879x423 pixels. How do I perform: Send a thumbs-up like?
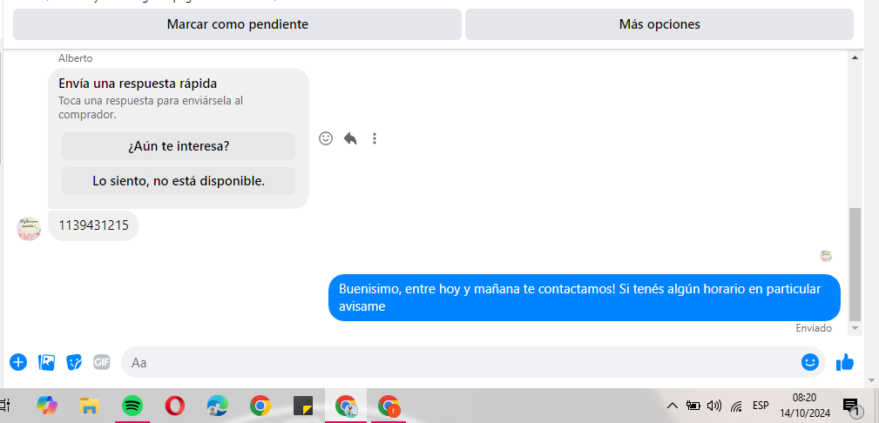coord(845,362)
